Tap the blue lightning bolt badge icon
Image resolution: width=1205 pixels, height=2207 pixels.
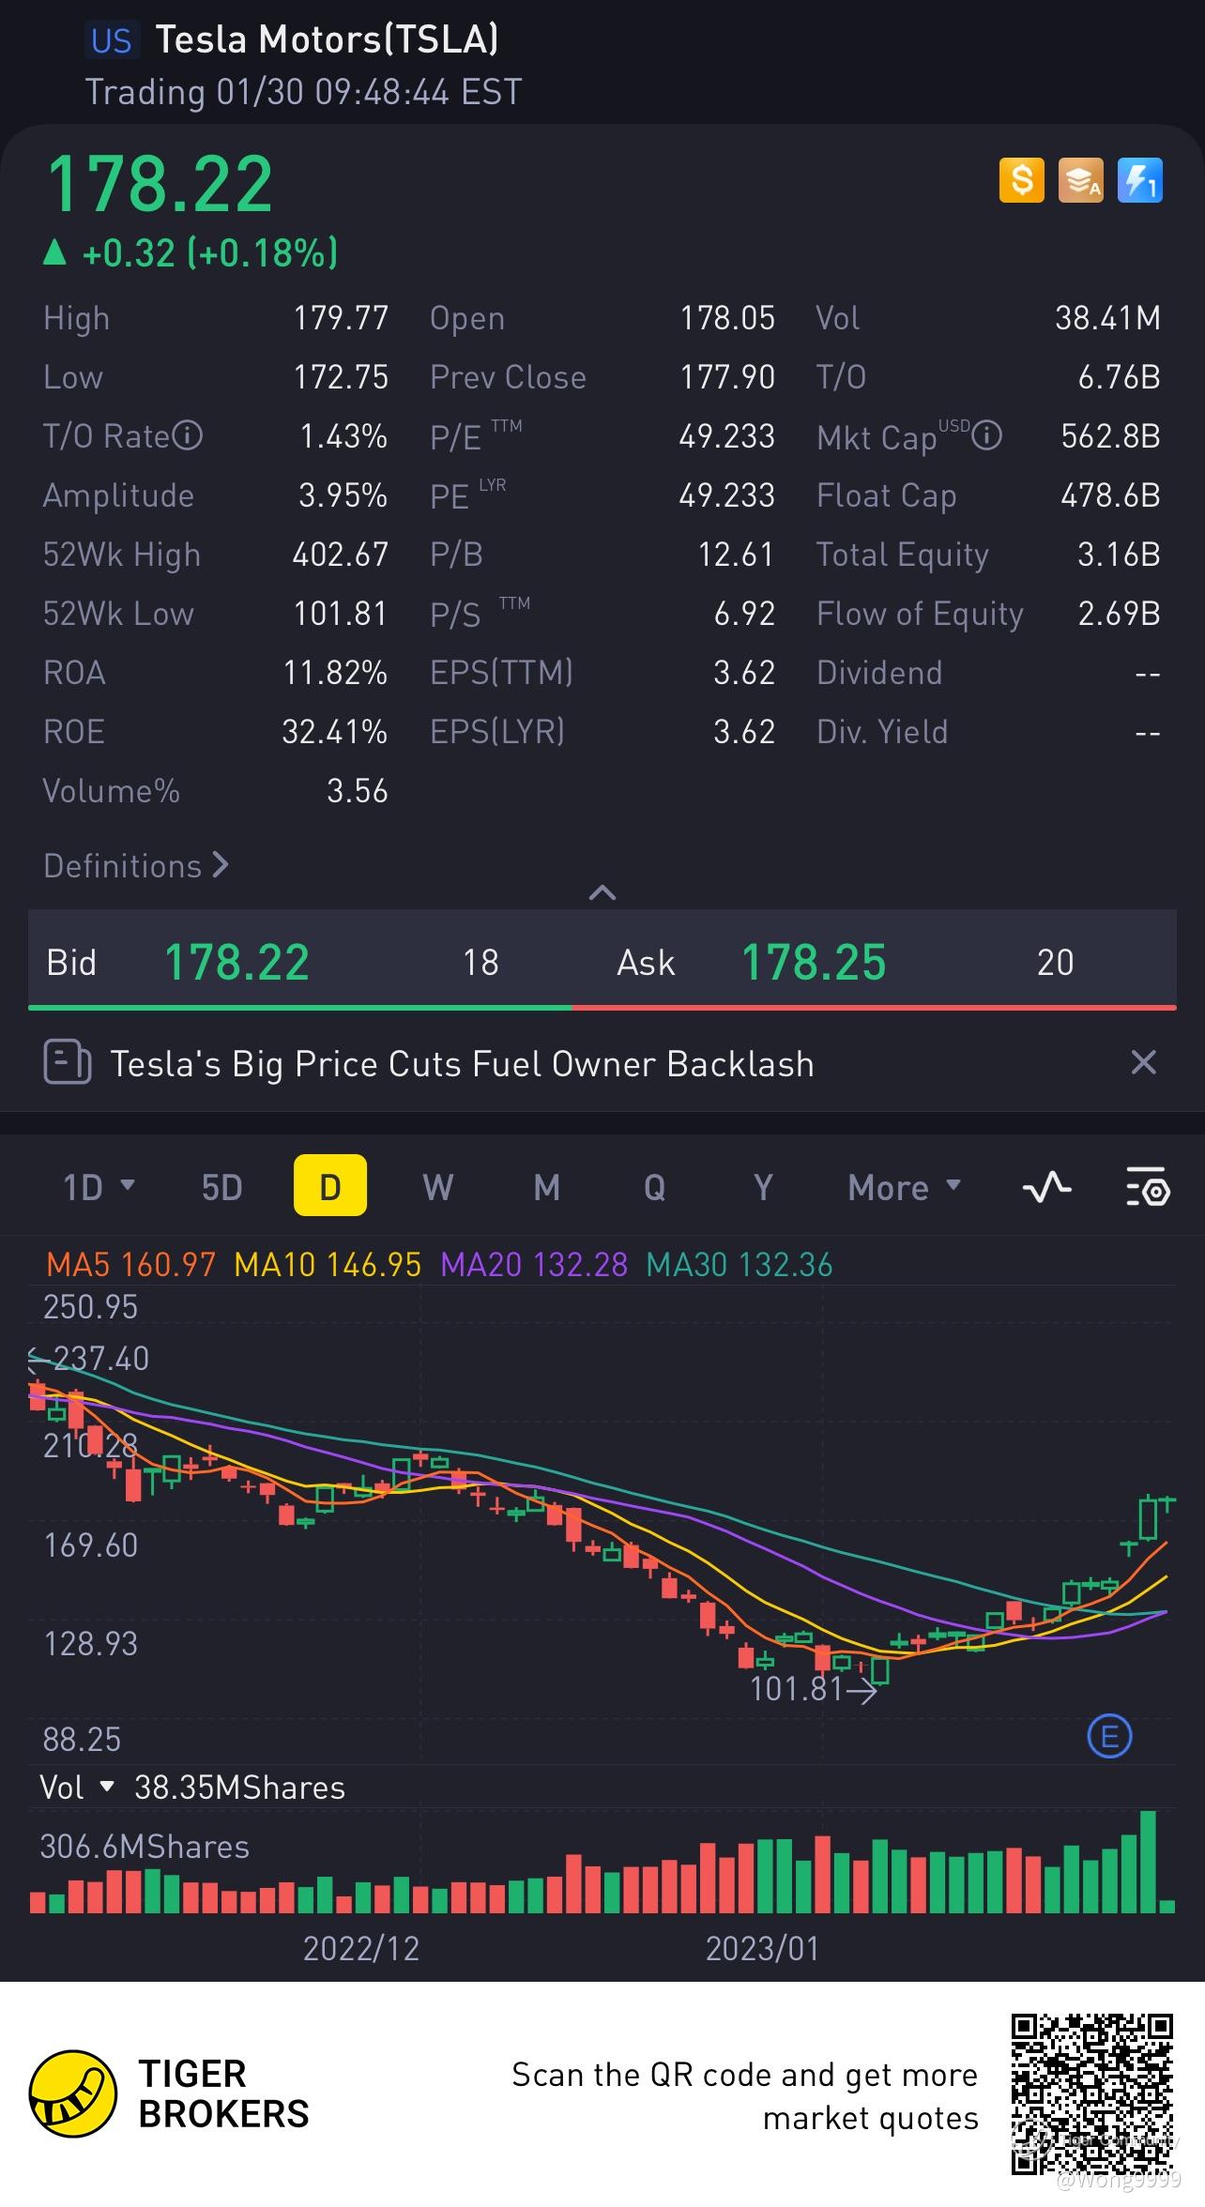coord(1140,180)
